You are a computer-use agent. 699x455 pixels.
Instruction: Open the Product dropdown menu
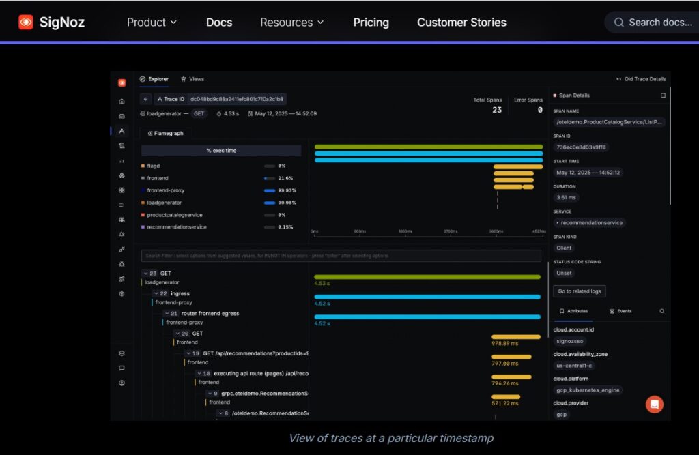[x=152, y=23]
